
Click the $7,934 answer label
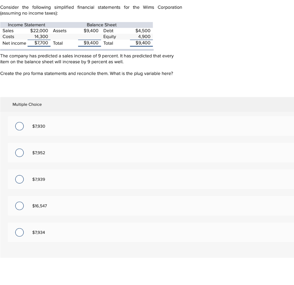tap(39, 233)
